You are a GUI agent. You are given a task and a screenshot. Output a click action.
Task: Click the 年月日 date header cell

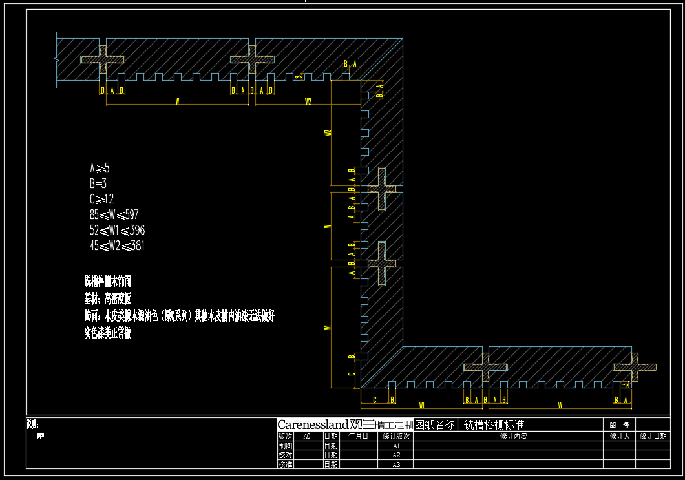[358, 436]
